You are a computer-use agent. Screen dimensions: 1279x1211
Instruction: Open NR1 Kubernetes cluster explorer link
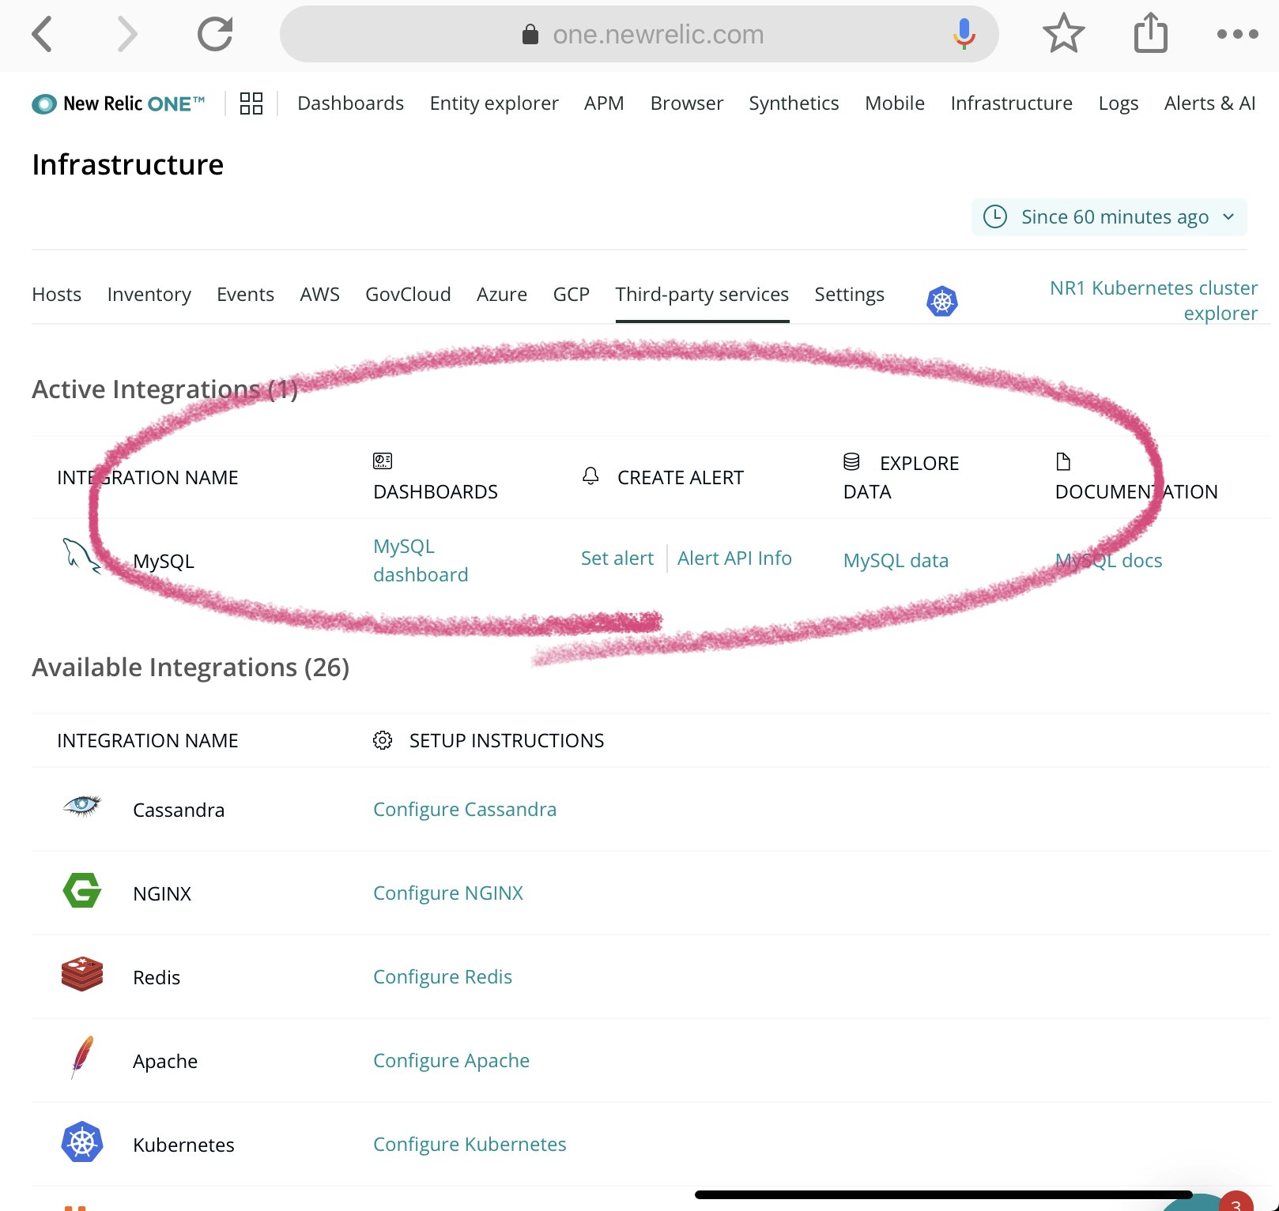pos(1153,300)
